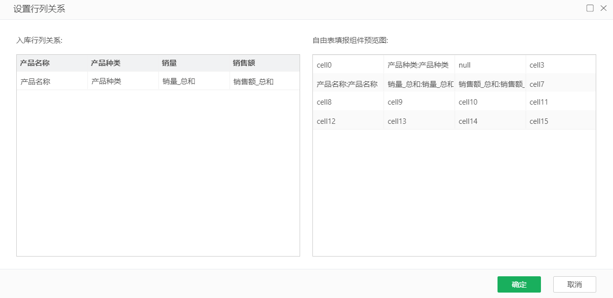Close the 设置行列关系 dialog

pos(603,8)
